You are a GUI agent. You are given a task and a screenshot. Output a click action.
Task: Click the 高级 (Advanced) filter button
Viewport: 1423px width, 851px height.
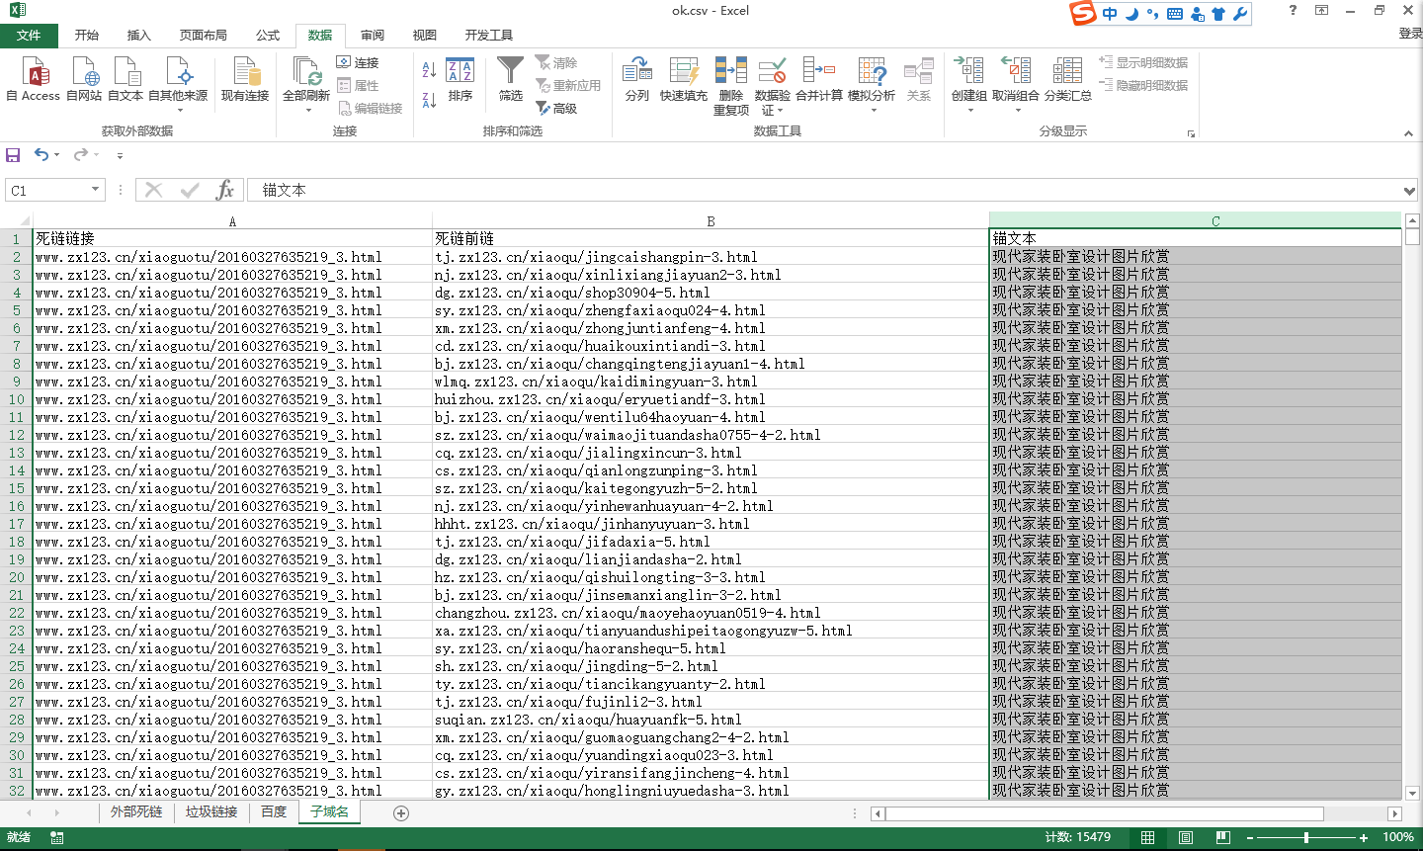[556, 109]
